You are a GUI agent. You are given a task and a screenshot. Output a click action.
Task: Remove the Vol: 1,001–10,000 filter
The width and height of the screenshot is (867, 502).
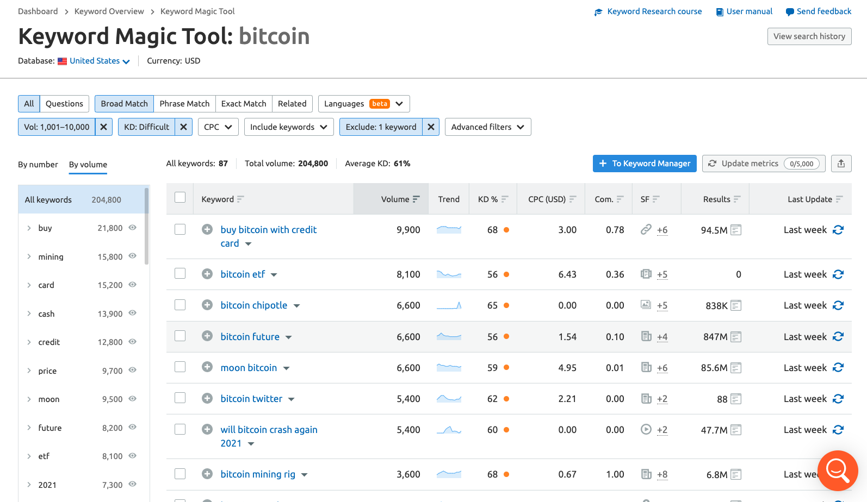click(103, 127)
